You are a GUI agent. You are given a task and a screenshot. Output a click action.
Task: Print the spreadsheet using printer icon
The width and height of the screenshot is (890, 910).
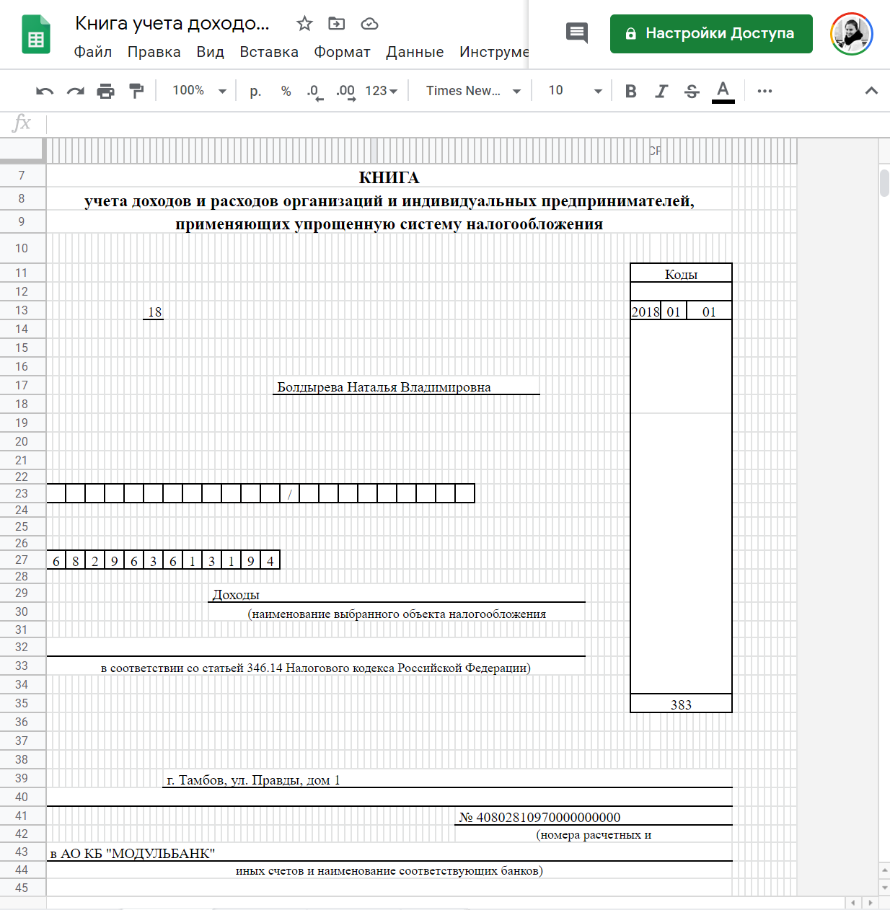pos(106,91)
